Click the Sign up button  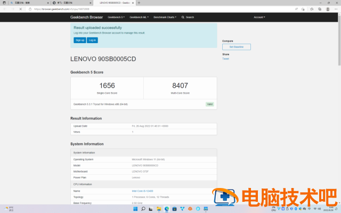point(80,40)
